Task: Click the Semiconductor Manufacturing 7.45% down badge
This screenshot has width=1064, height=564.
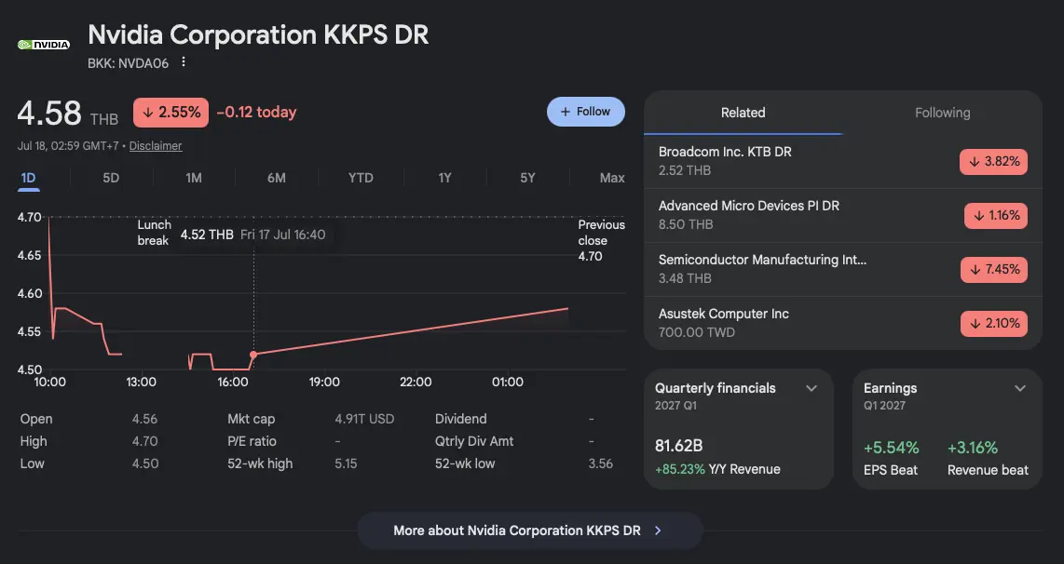Action: (x=994, y=270)
